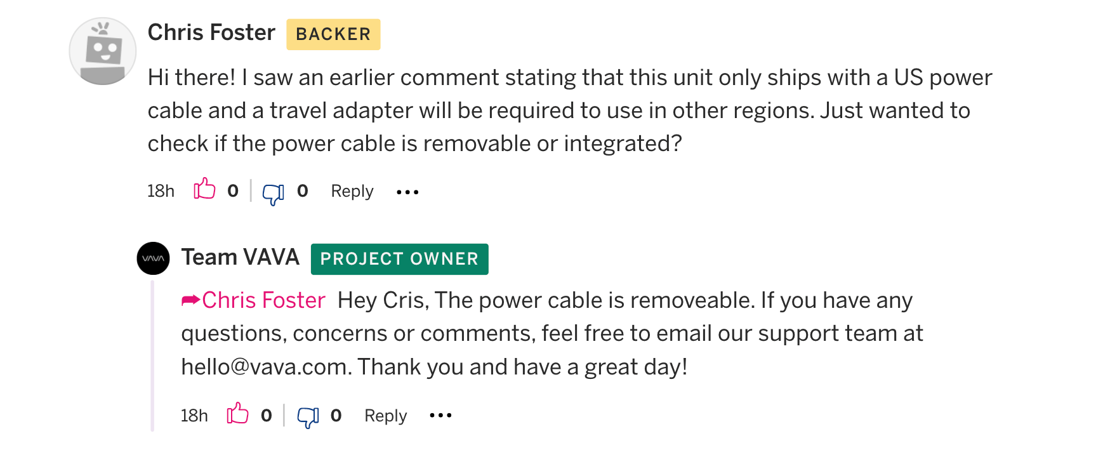
Task: Click the dislike count on VAVA's reply
Action: pyautogui.click(x=336, y=416)
